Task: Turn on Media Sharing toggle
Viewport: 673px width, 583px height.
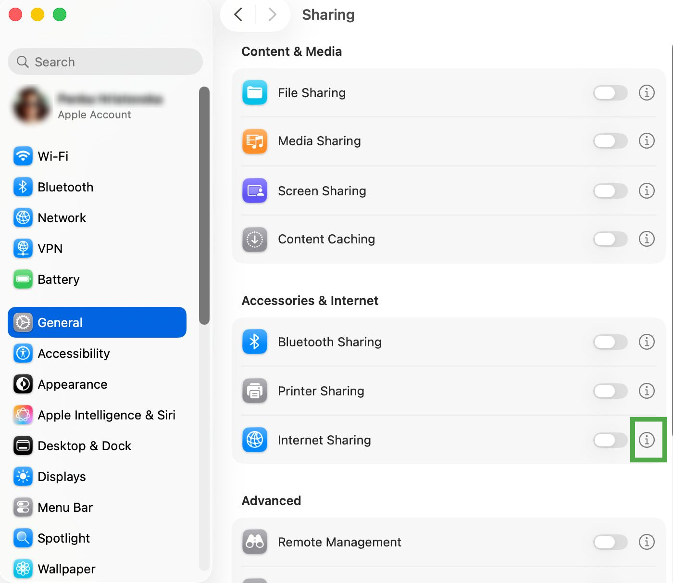Action: 611,141
